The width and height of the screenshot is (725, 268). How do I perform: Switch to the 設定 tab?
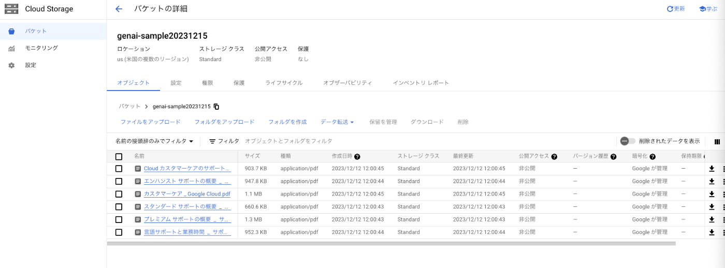[176, 83]
